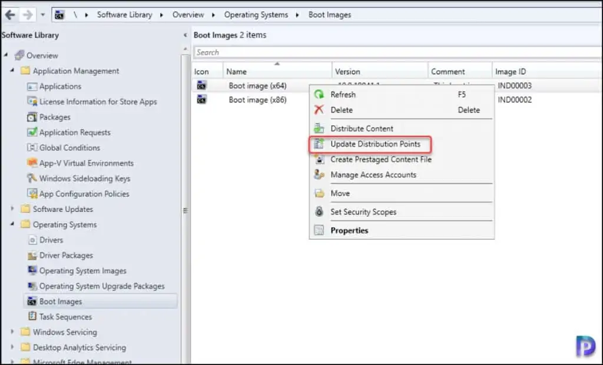This screenshot has height=365, width=603.
Task: Click the Create Prestaged Content File icon
Action: pyautogui.click(x=319, y=159)
